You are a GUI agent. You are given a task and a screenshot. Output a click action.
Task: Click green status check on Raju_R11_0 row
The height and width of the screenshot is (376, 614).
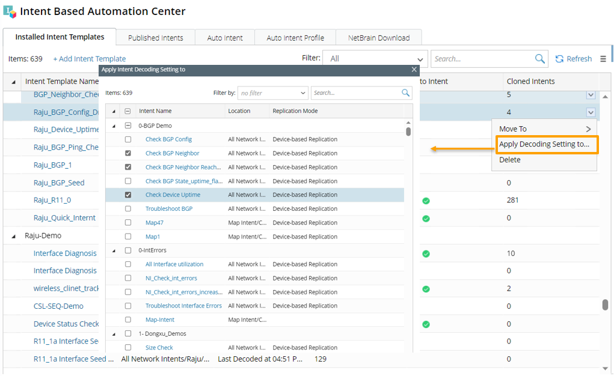(x=426, y=201)
